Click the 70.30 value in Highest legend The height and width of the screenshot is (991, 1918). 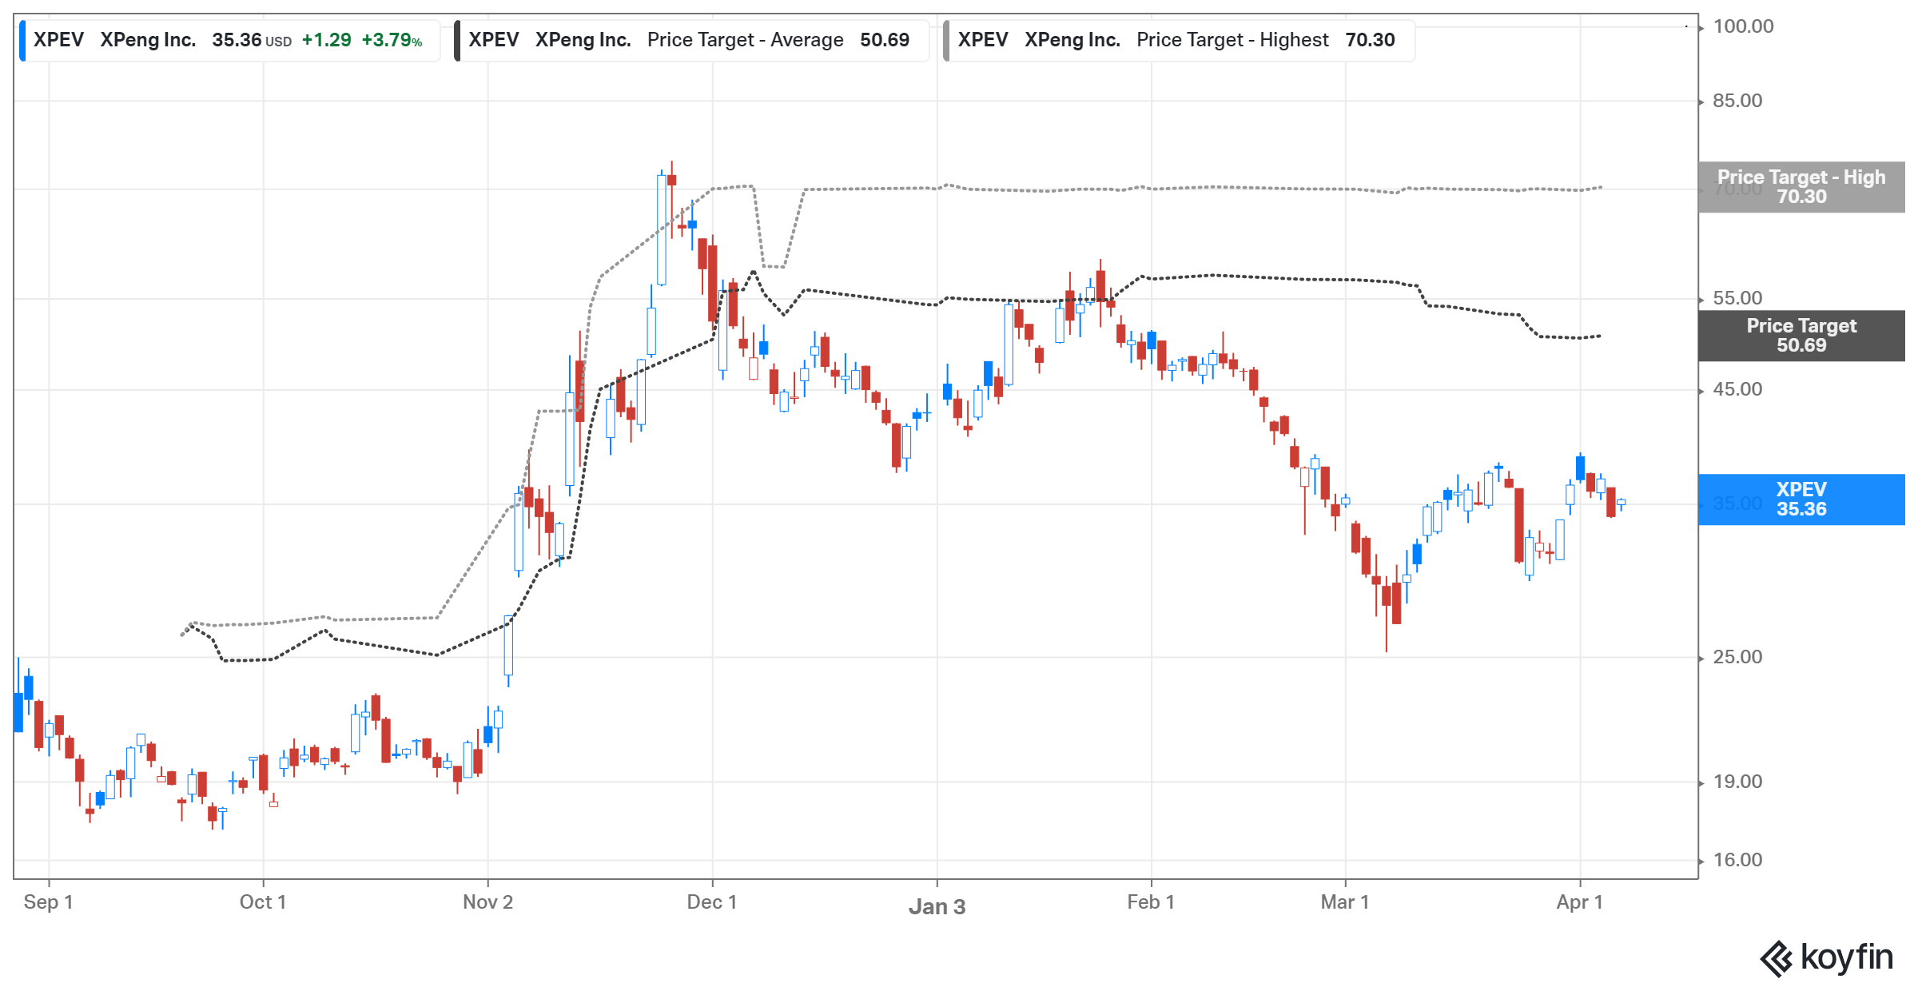1370,40
